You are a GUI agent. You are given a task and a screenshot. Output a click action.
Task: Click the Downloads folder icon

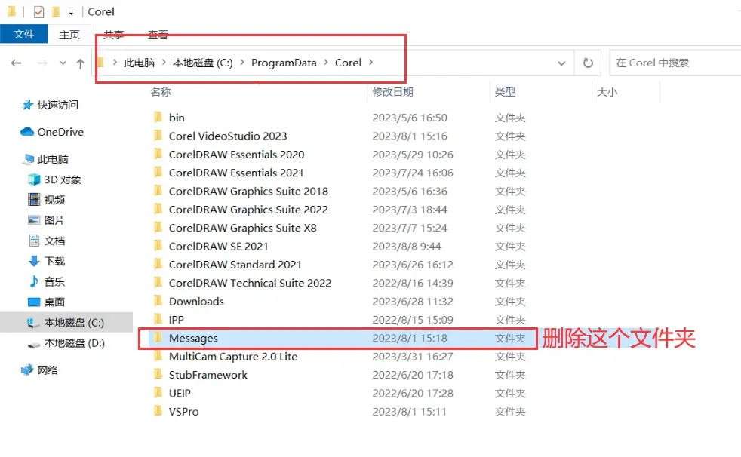158,301
